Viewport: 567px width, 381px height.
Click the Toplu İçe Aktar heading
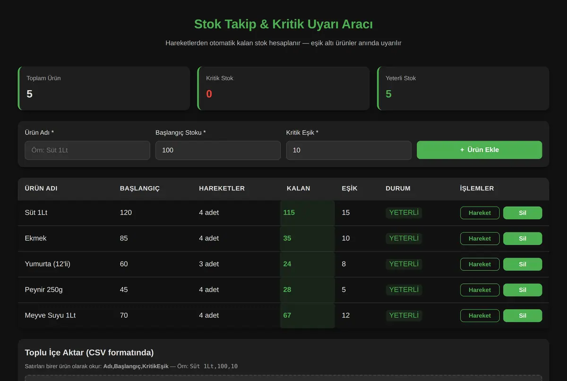(89, 353)
